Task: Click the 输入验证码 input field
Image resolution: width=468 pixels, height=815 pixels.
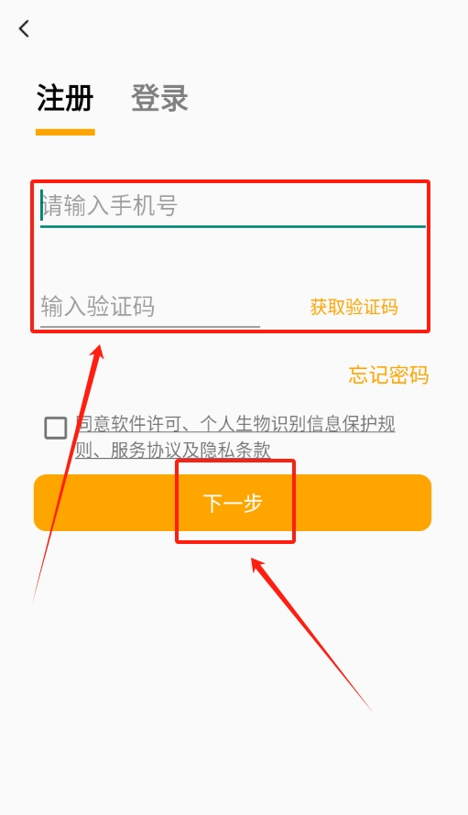Action: pyautogui.click(x=150, y=307)
